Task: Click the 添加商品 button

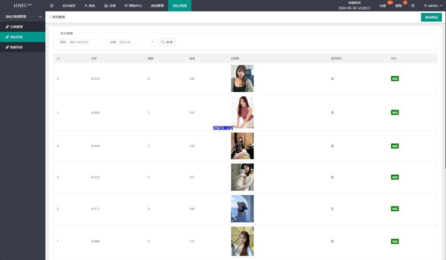Action: click(431, 17)
